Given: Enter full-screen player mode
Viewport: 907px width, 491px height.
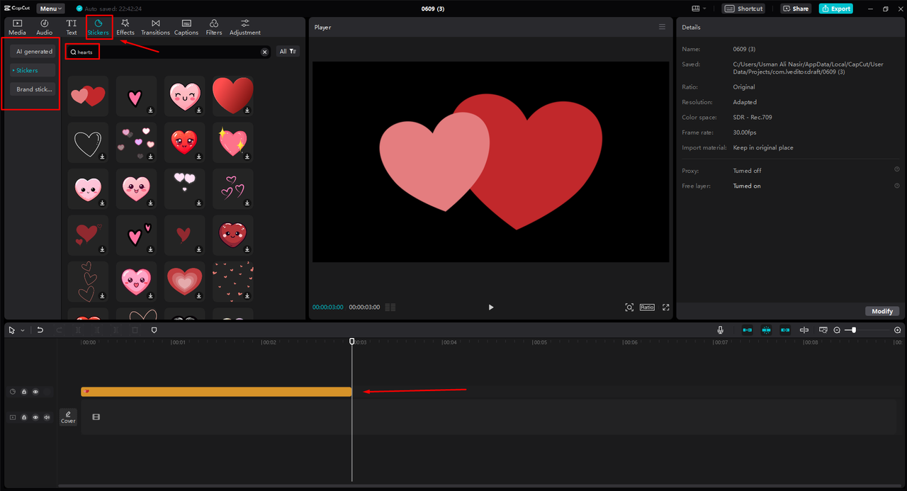Looking at the screenshot, I should click(666, 307).
